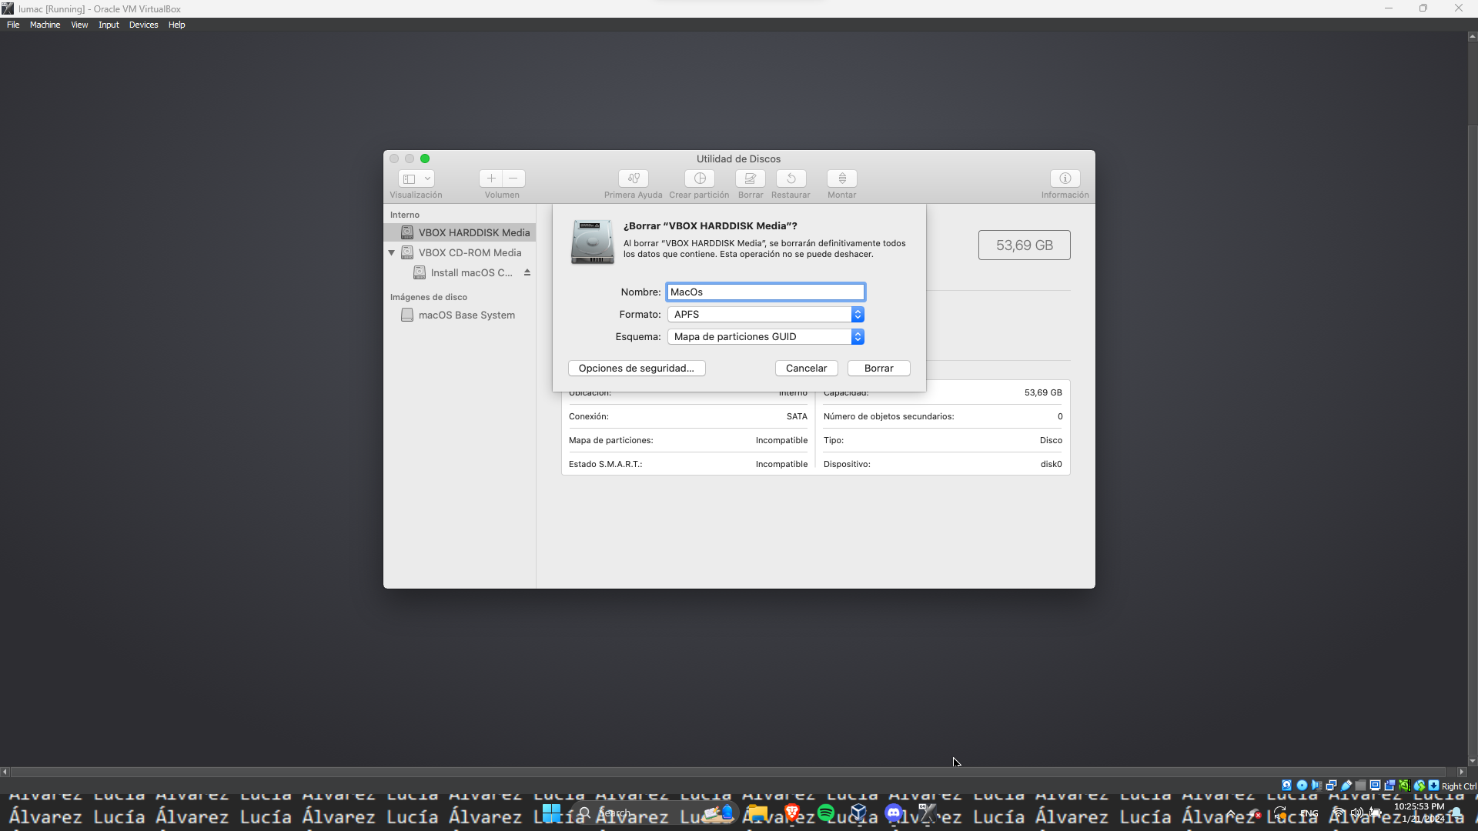Viewport: 1478px width, 831px height.
Task: Click the remove volume minus icon
Action: (513, 179)
